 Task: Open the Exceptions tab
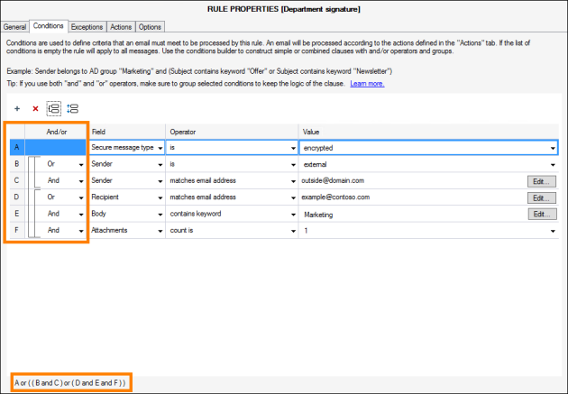[87, 27]
